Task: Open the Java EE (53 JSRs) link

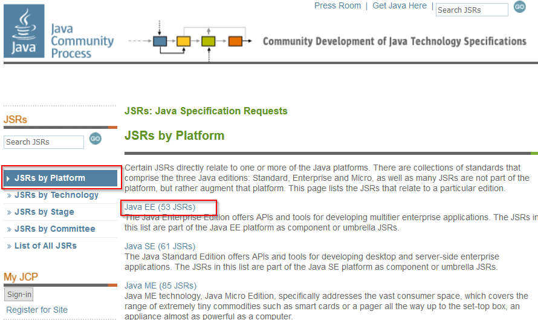Action: pyautogui.click(x=160, y=207)
